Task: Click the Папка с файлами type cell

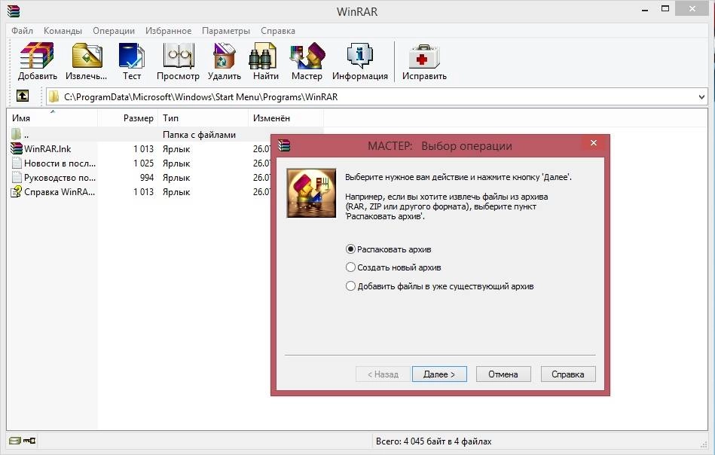Action: pyautogui.click(x=199, y=135)
